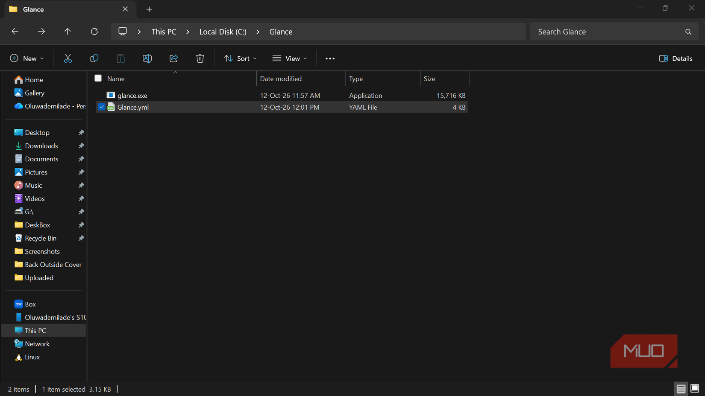Click the Copy icon in toolbar
705x396 pixels.
(x=94, y=58)
